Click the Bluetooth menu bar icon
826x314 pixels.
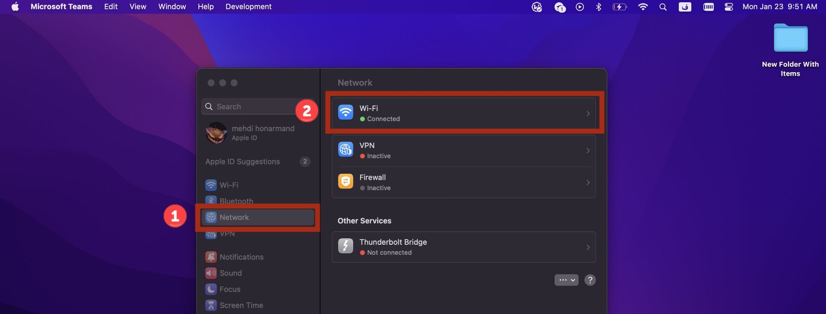(598, 7)
